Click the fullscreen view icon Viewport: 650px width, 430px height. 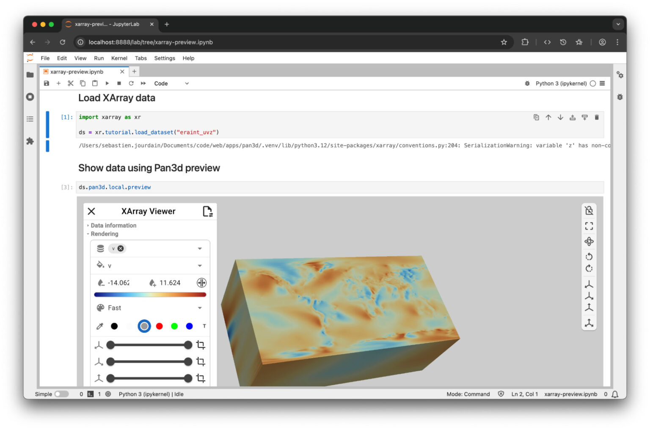589,226
